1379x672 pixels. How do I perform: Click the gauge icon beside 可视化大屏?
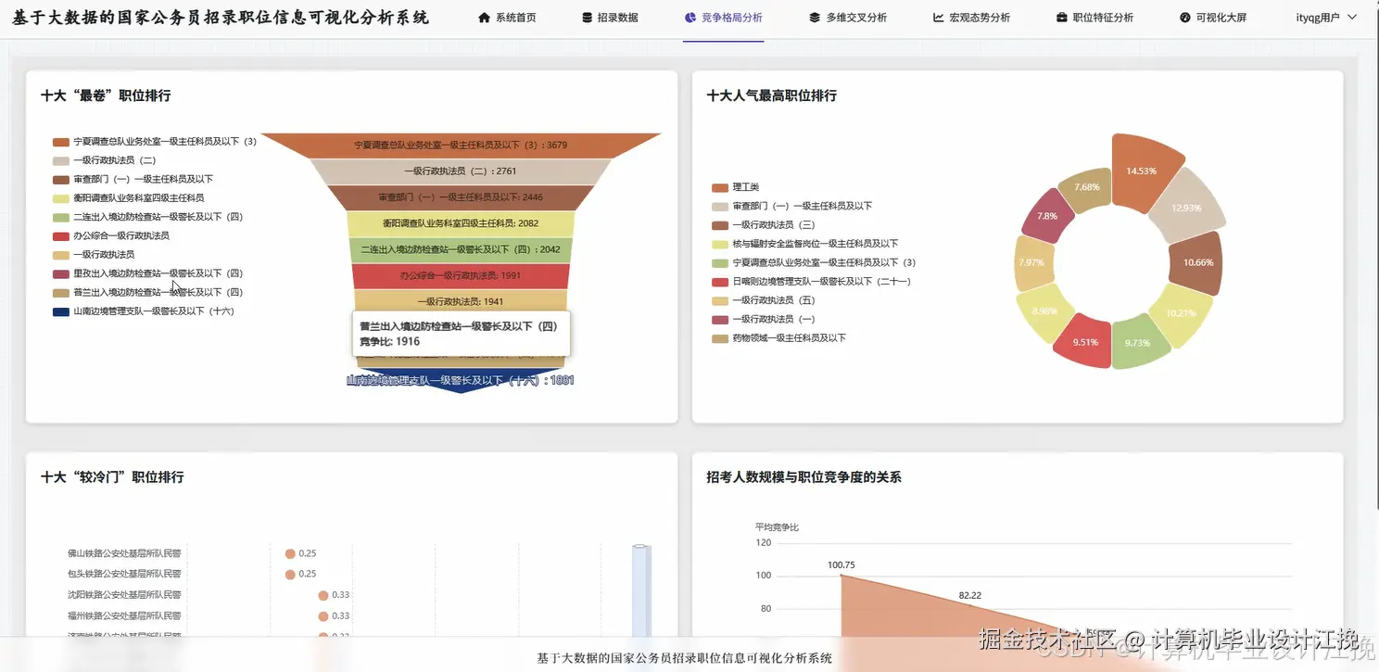(1185, 18)
